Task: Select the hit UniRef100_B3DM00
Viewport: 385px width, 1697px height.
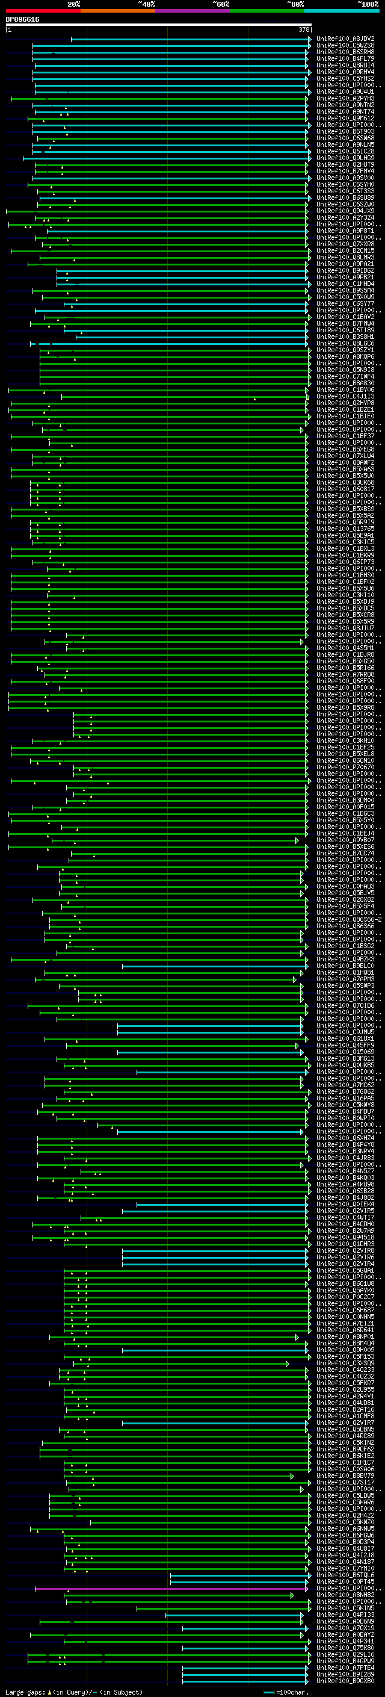Action: [x=345, y=801]
